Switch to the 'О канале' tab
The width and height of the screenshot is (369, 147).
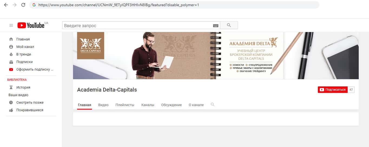pyautogui.click(x=196, y=105)
